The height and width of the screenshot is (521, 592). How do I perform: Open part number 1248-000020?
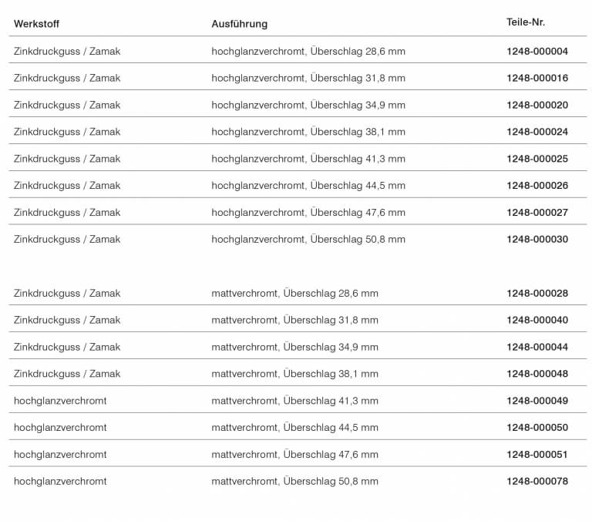(x=536, y=105)
